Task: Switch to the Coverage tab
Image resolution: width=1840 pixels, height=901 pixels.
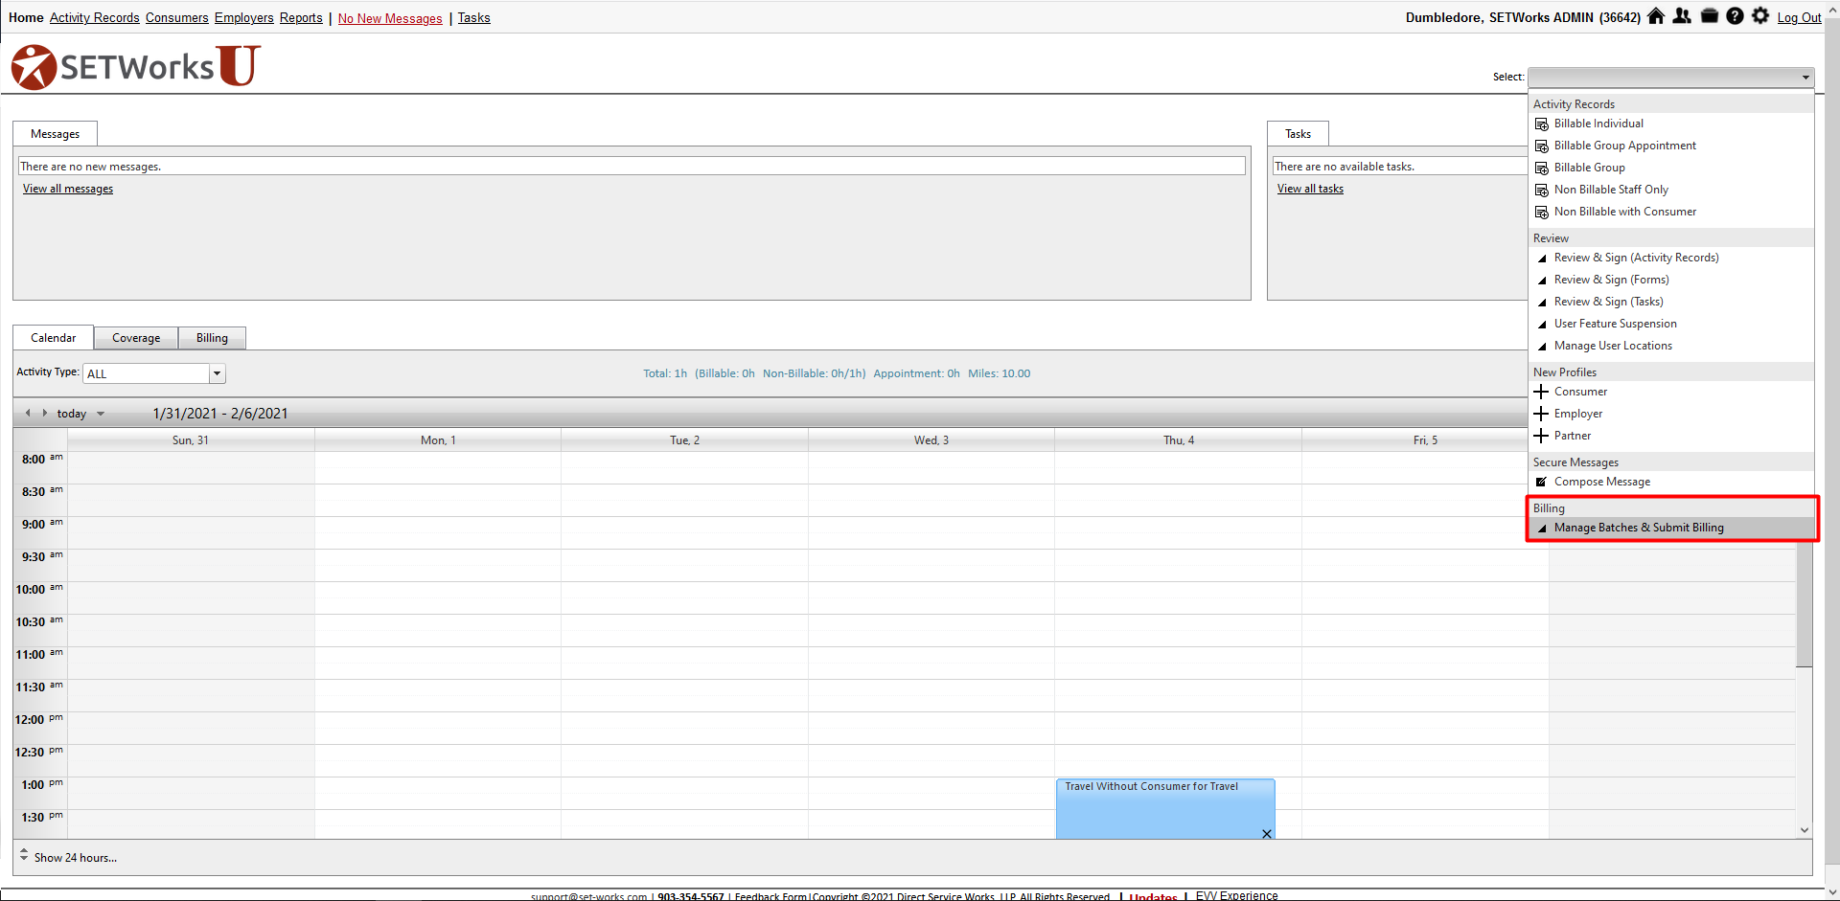Action: coord(136,338)
